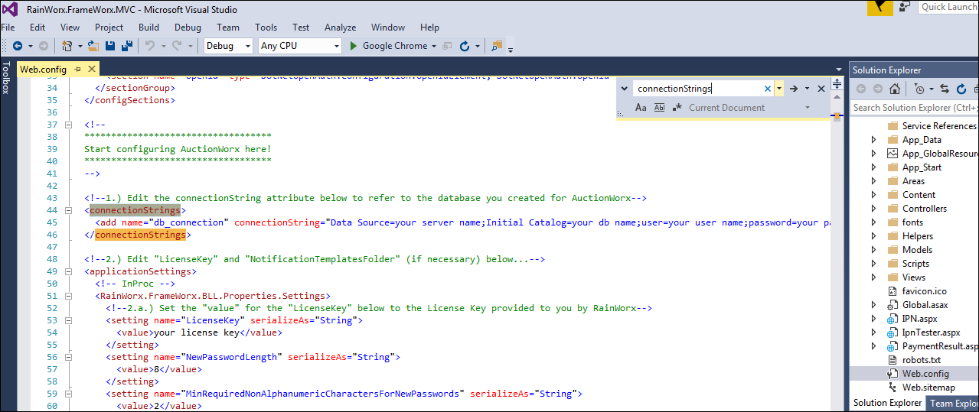Click the Navigate Backward arrow in toolbar
This screenshot has width=979, height=412.
tap(17, 46)
